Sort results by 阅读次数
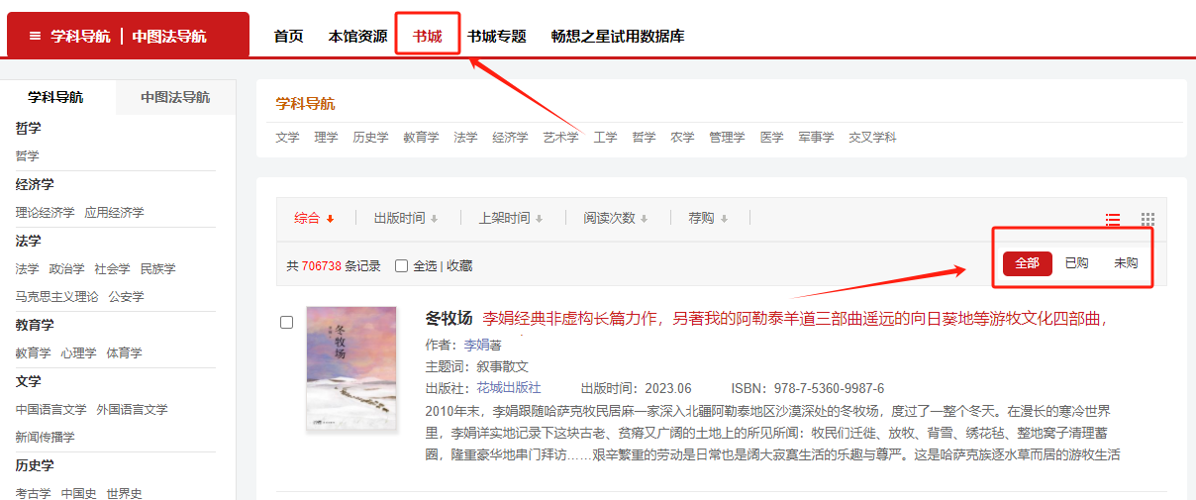Viewport: 1196px width, 500px height. click(615, 219)
